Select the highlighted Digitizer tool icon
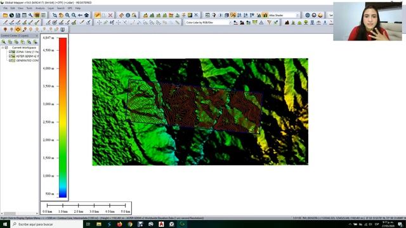406x228 pixels. 98,15
